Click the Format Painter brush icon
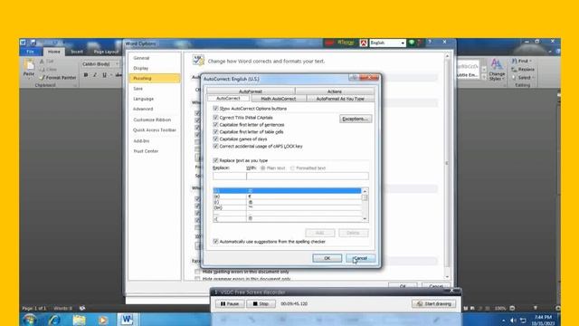The height and width of the screenshot is (326, 579). tap(43, 78)
